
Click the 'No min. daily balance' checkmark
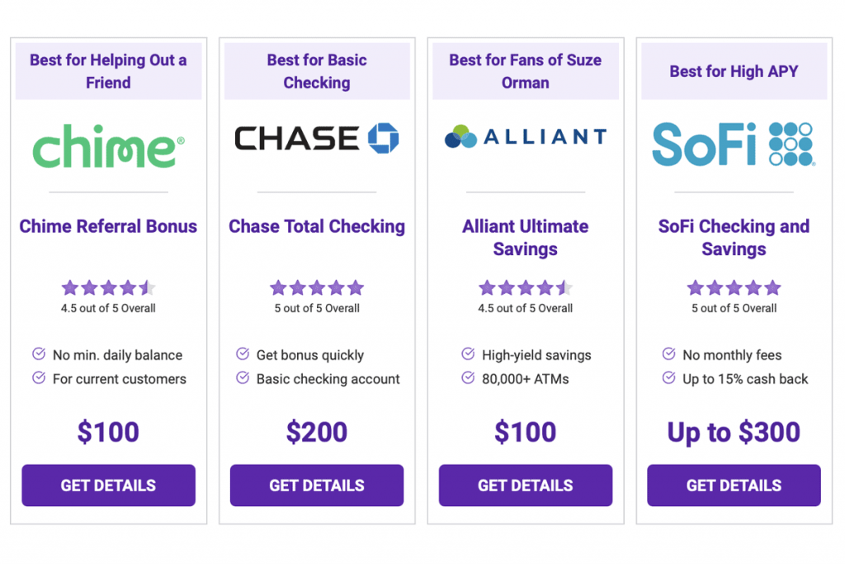pos(39,354)
